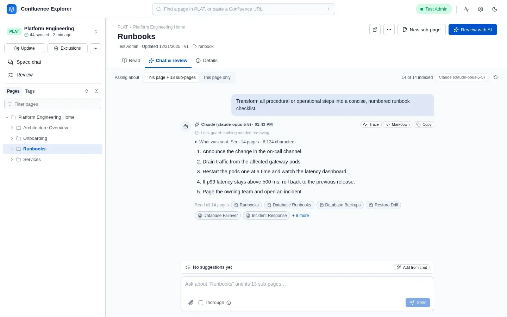This screenshot has width=507, height=317.
Task: Open sidebar ellipsis menu next to Exclusions
Action: pyautogui.click(x=95, y=48)
